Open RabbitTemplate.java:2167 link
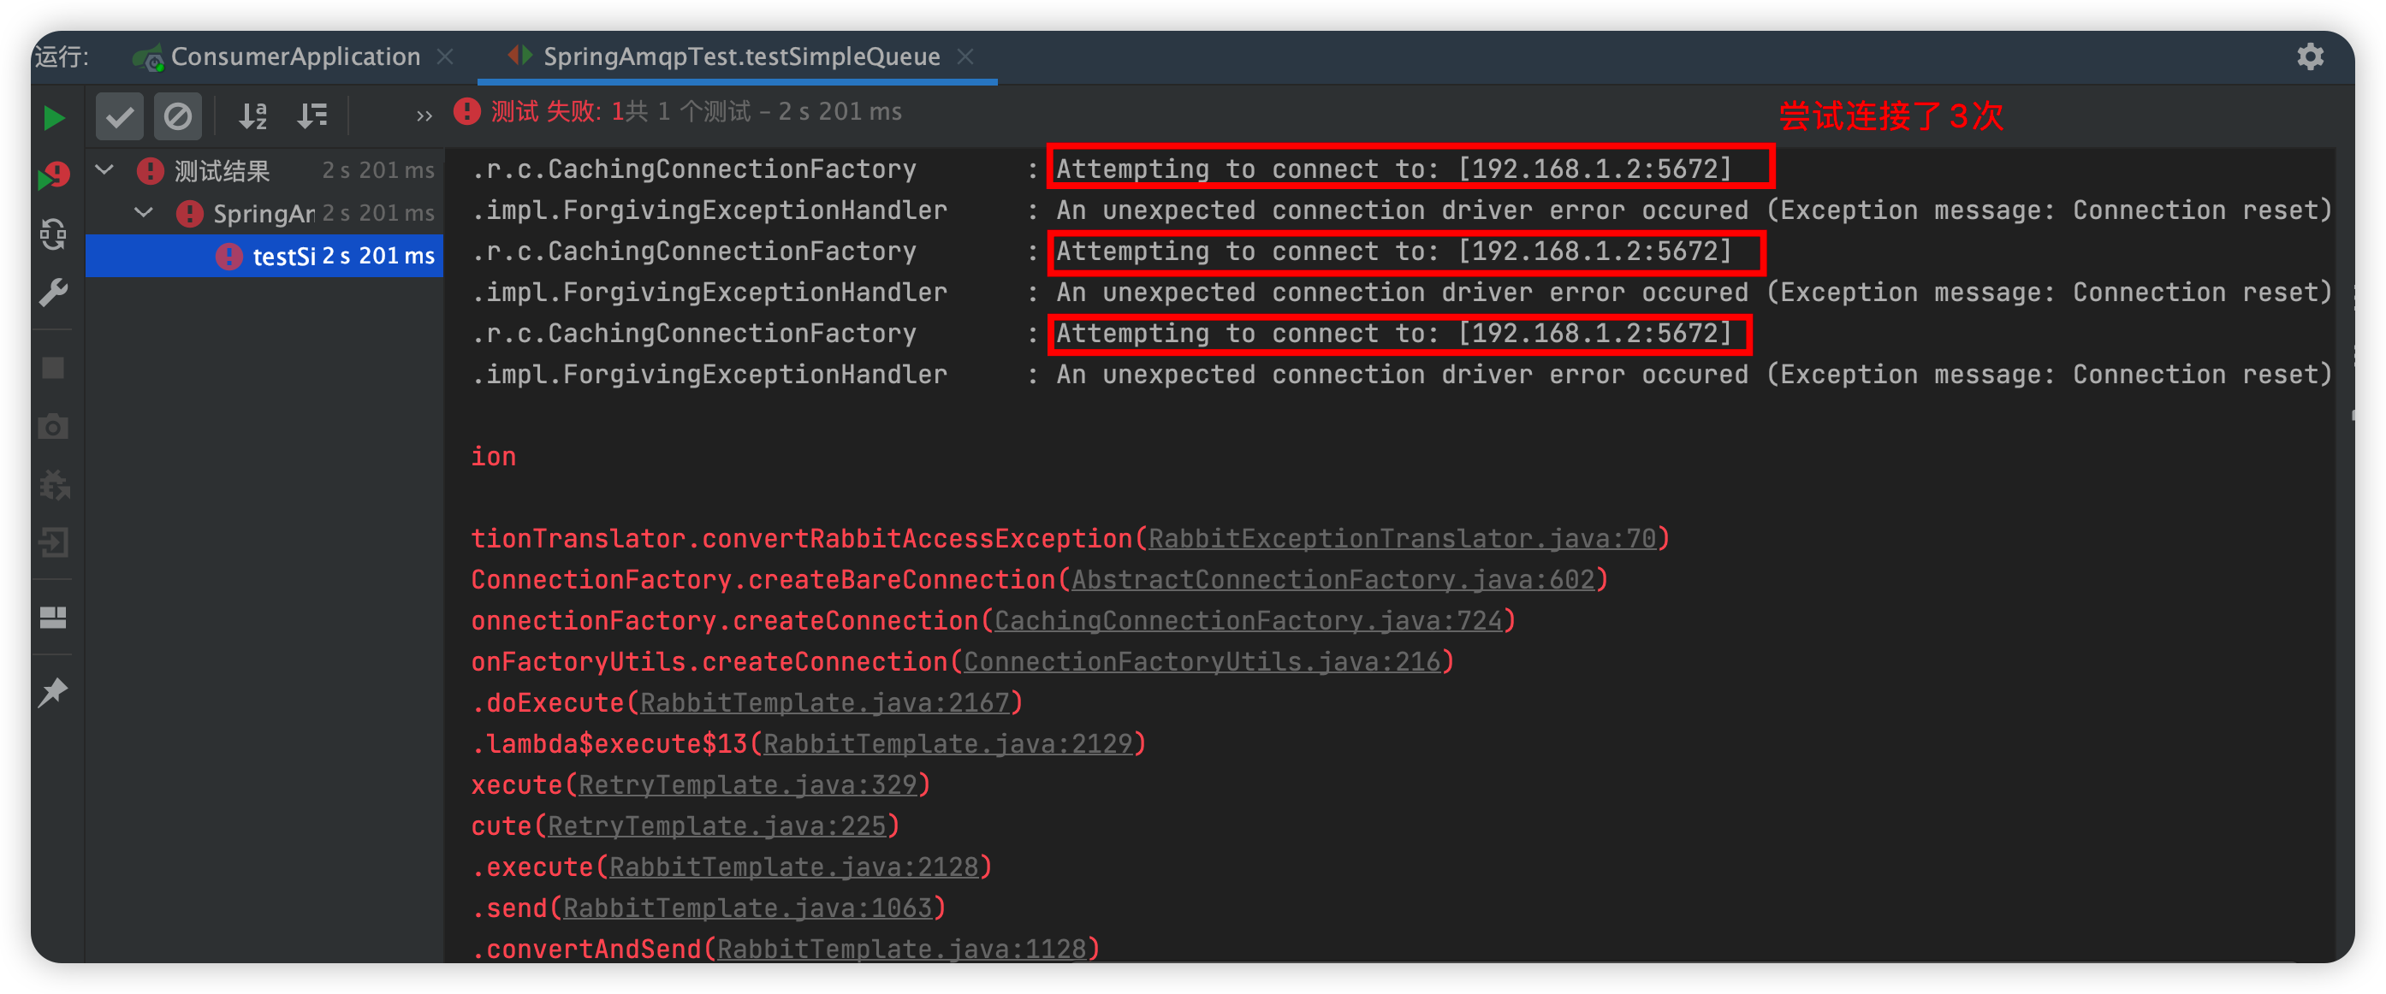The width and height of the screenshot is (2386, 994). 824,702
